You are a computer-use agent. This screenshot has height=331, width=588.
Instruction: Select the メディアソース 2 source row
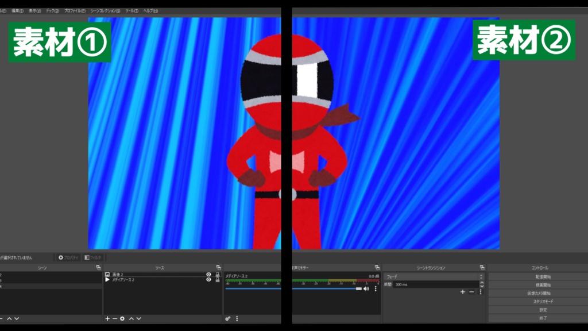point(163,280)
